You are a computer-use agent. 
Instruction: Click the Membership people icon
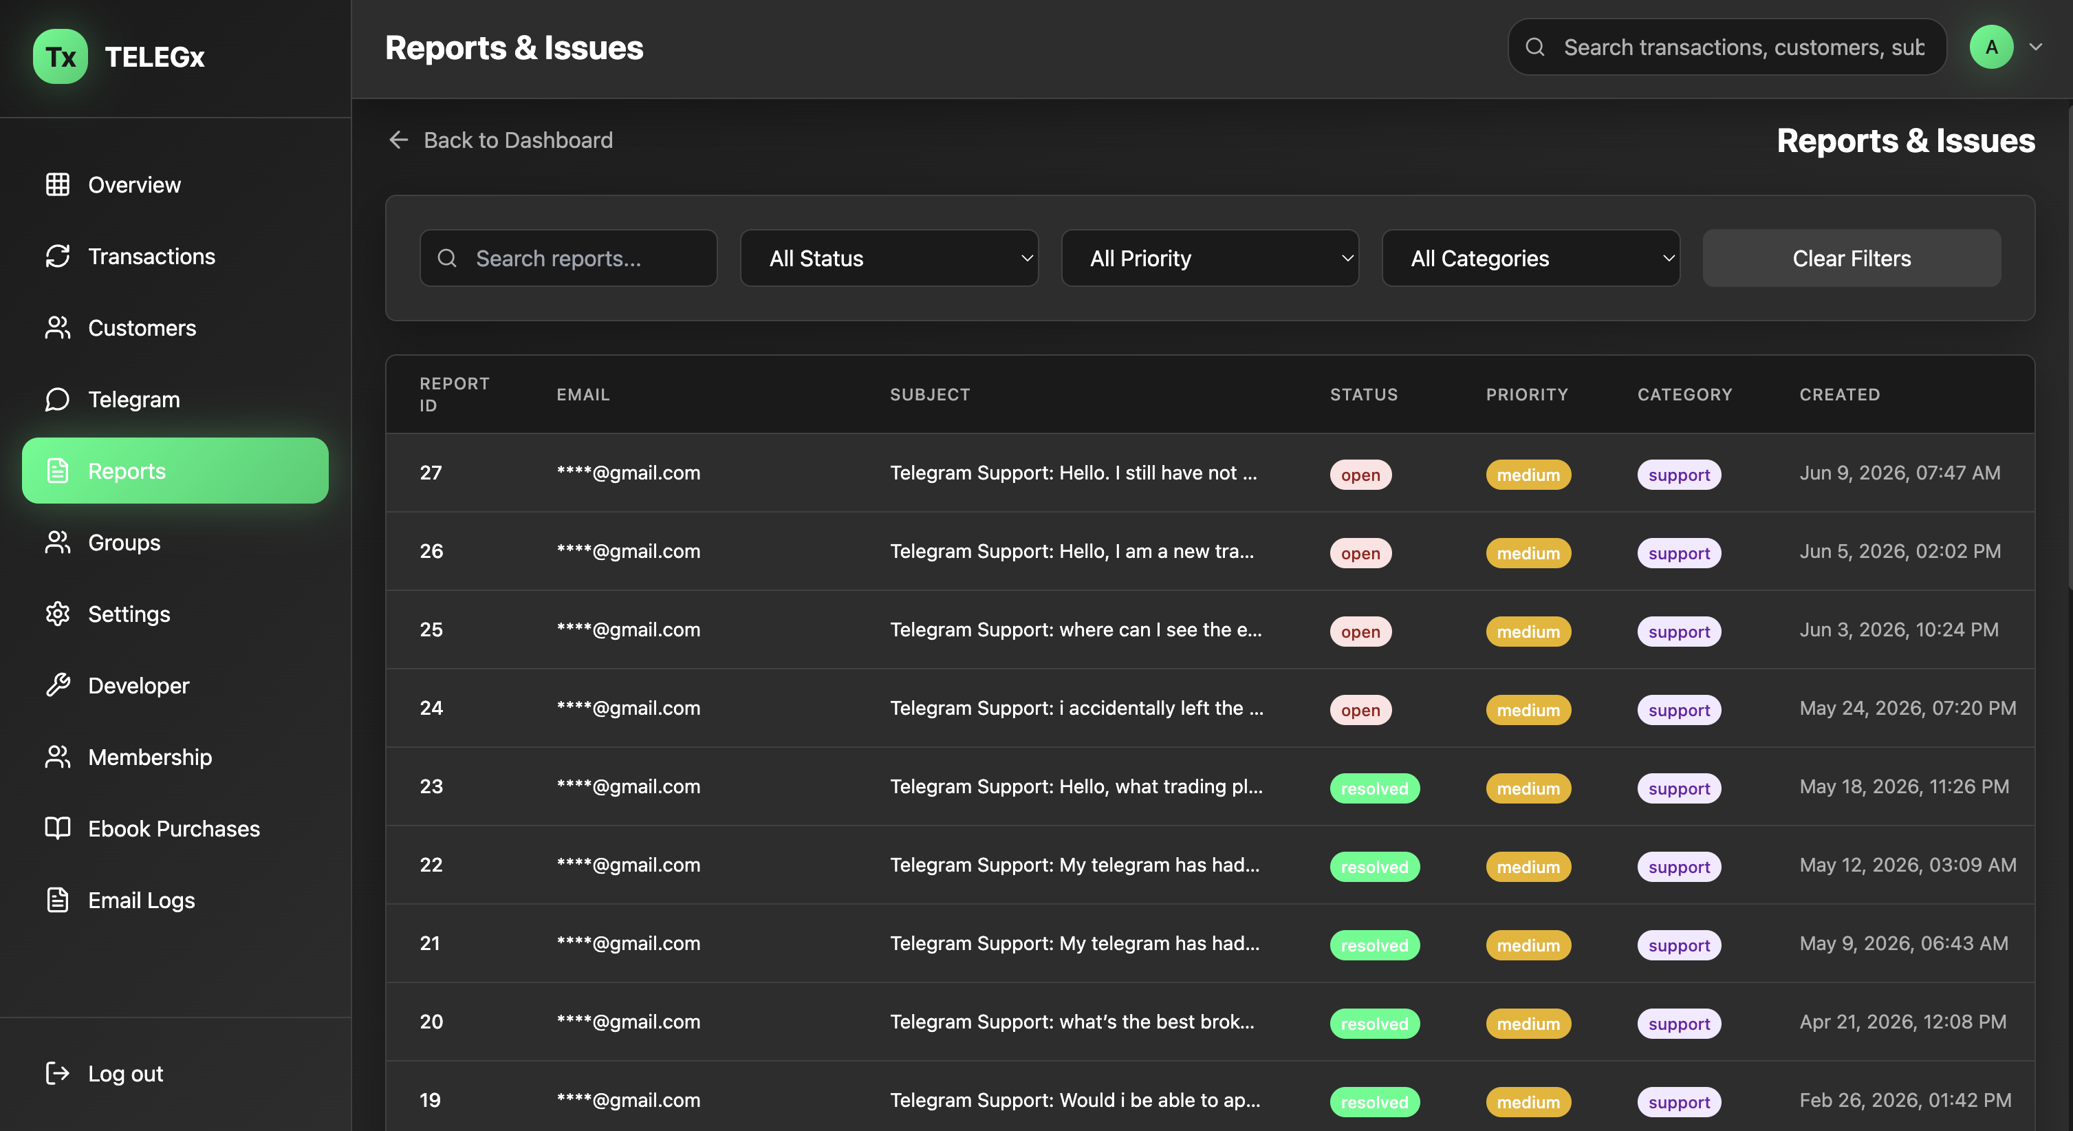point(57,757)
